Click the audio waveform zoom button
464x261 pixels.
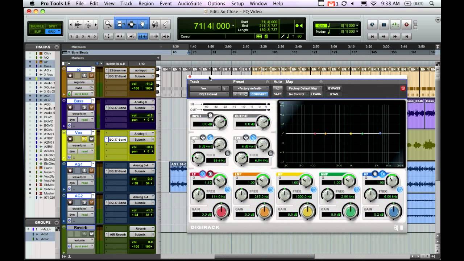pyautogui.click(x=78, y=25)
